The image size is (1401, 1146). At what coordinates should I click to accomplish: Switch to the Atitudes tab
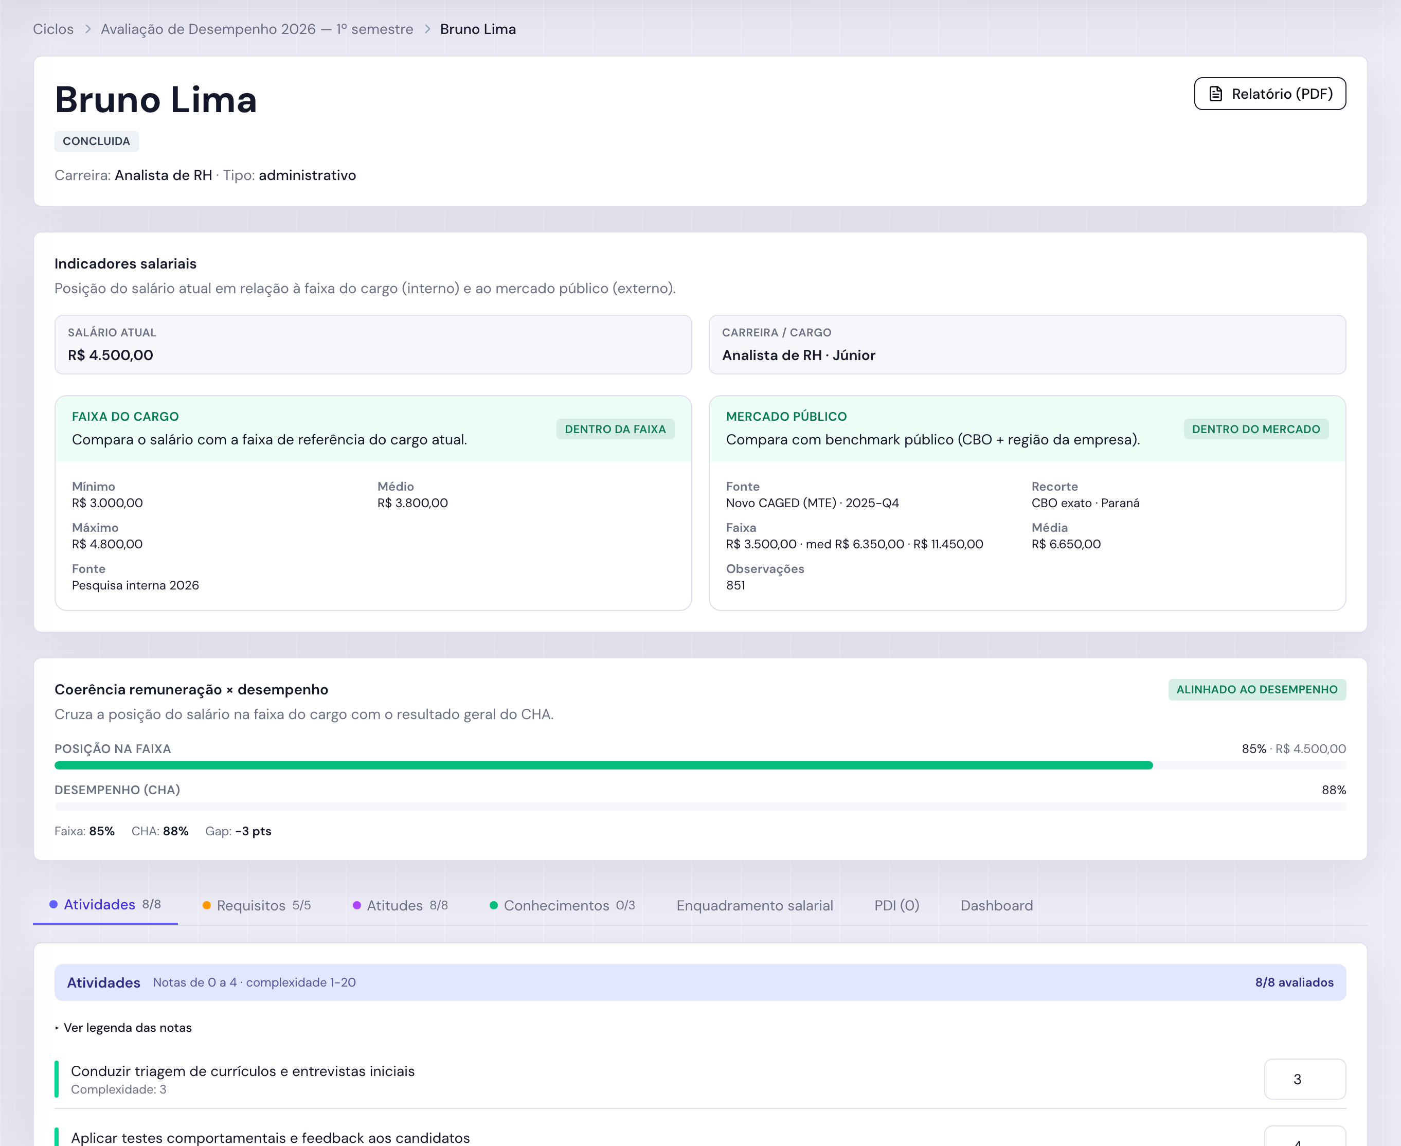pyautogui.click(x=401, y=906)
